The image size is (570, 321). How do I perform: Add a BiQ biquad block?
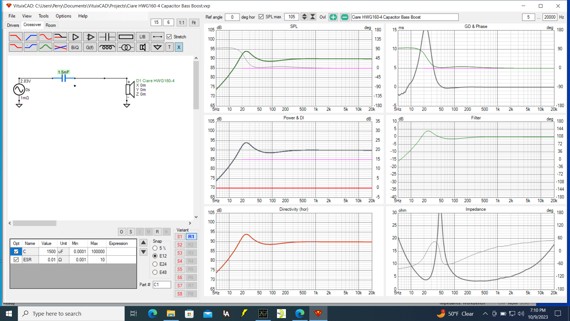tap(75, 47)
